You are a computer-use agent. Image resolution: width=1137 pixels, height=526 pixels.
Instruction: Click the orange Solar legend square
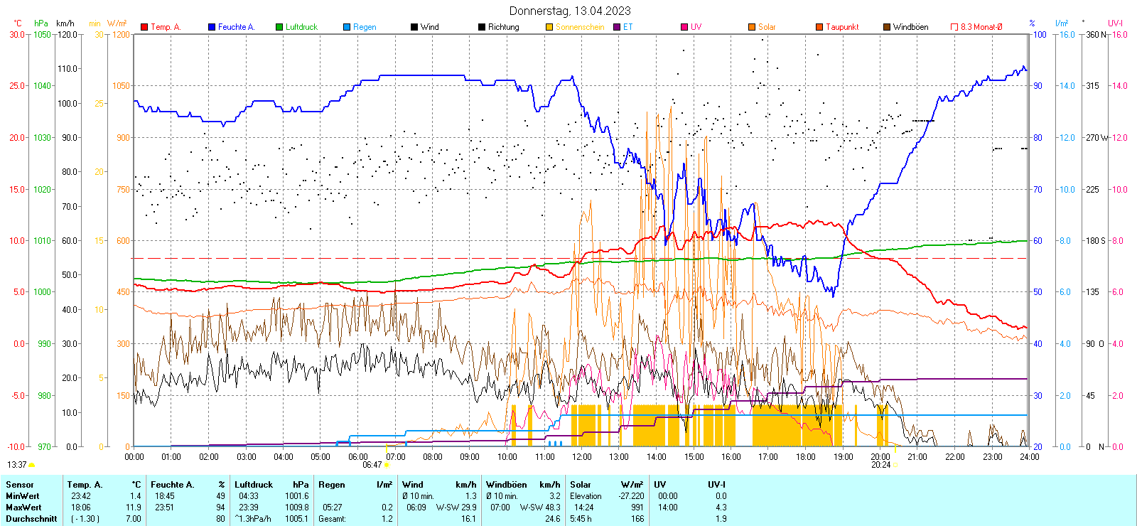[752, 27]
